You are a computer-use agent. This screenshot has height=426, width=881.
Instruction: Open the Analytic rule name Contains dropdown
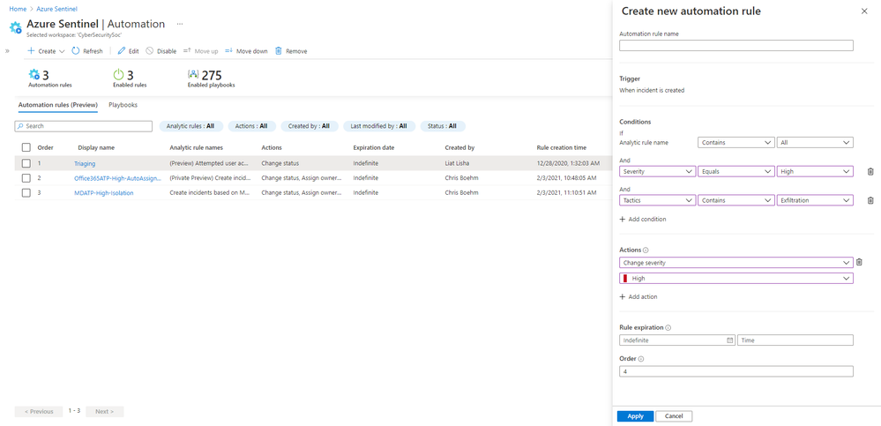(736, 143)
